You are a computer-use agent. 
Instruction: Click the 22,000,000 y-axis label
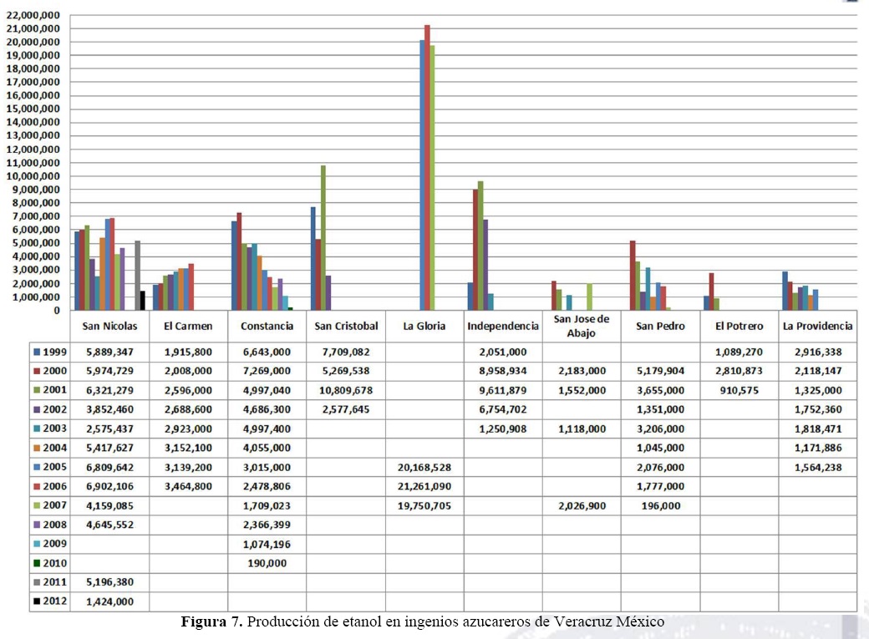click(33, 15)
